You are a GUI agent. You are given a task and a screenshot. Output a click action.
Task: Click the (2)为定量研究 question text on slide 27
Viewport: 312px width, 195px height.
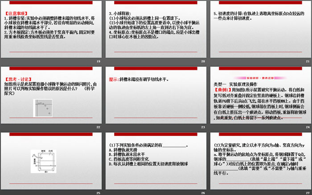pyautogui.click(x=259, y=147)
